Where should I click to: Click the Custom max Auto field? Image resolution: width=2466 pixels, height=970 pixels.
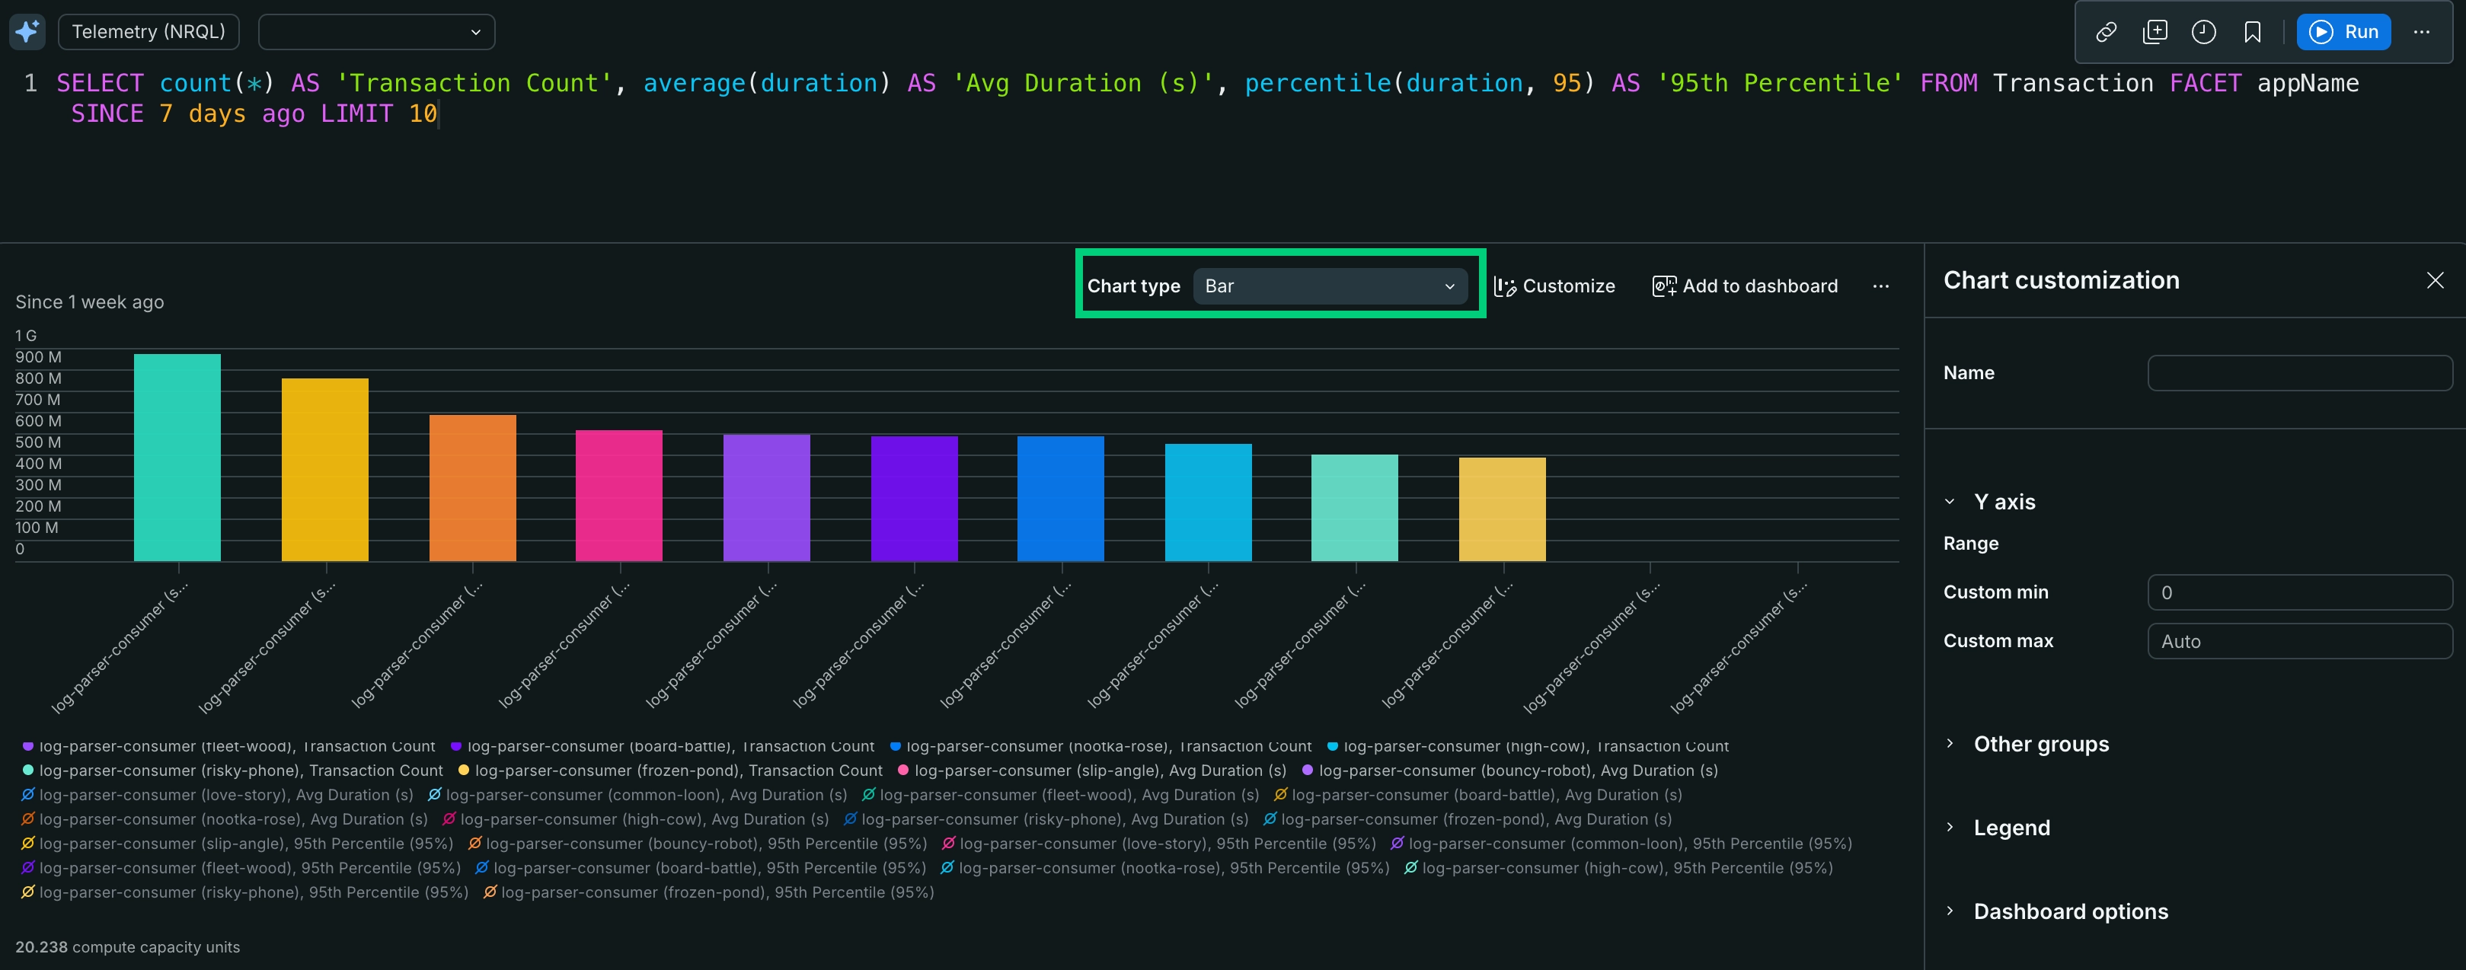pos(2299,641)
